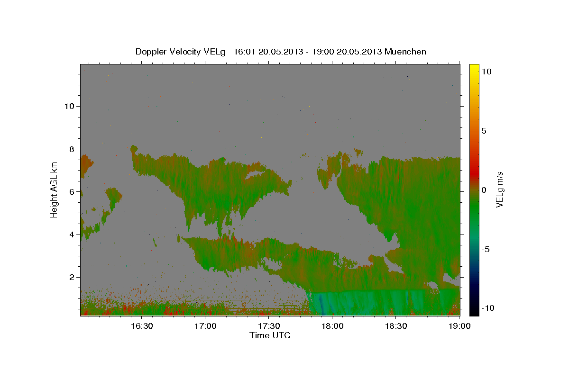Click the end date '19:00 20.05.2013' in title
The height and width of the screenshot is (379, 569).
pyautogui.click(x=347, y=52)
